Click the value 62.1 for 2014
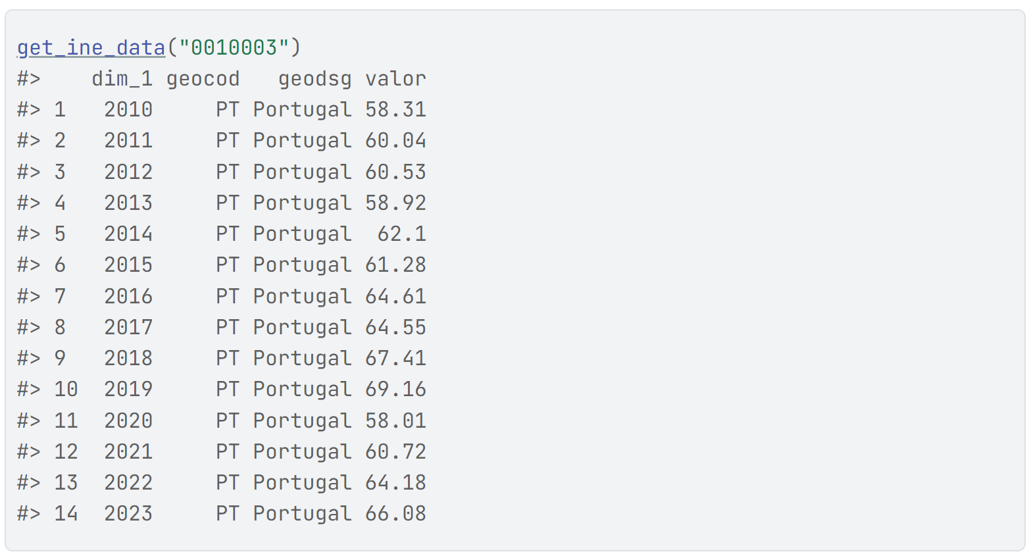The height and width of the screenshot is (560, 1033). click(402, 234)
